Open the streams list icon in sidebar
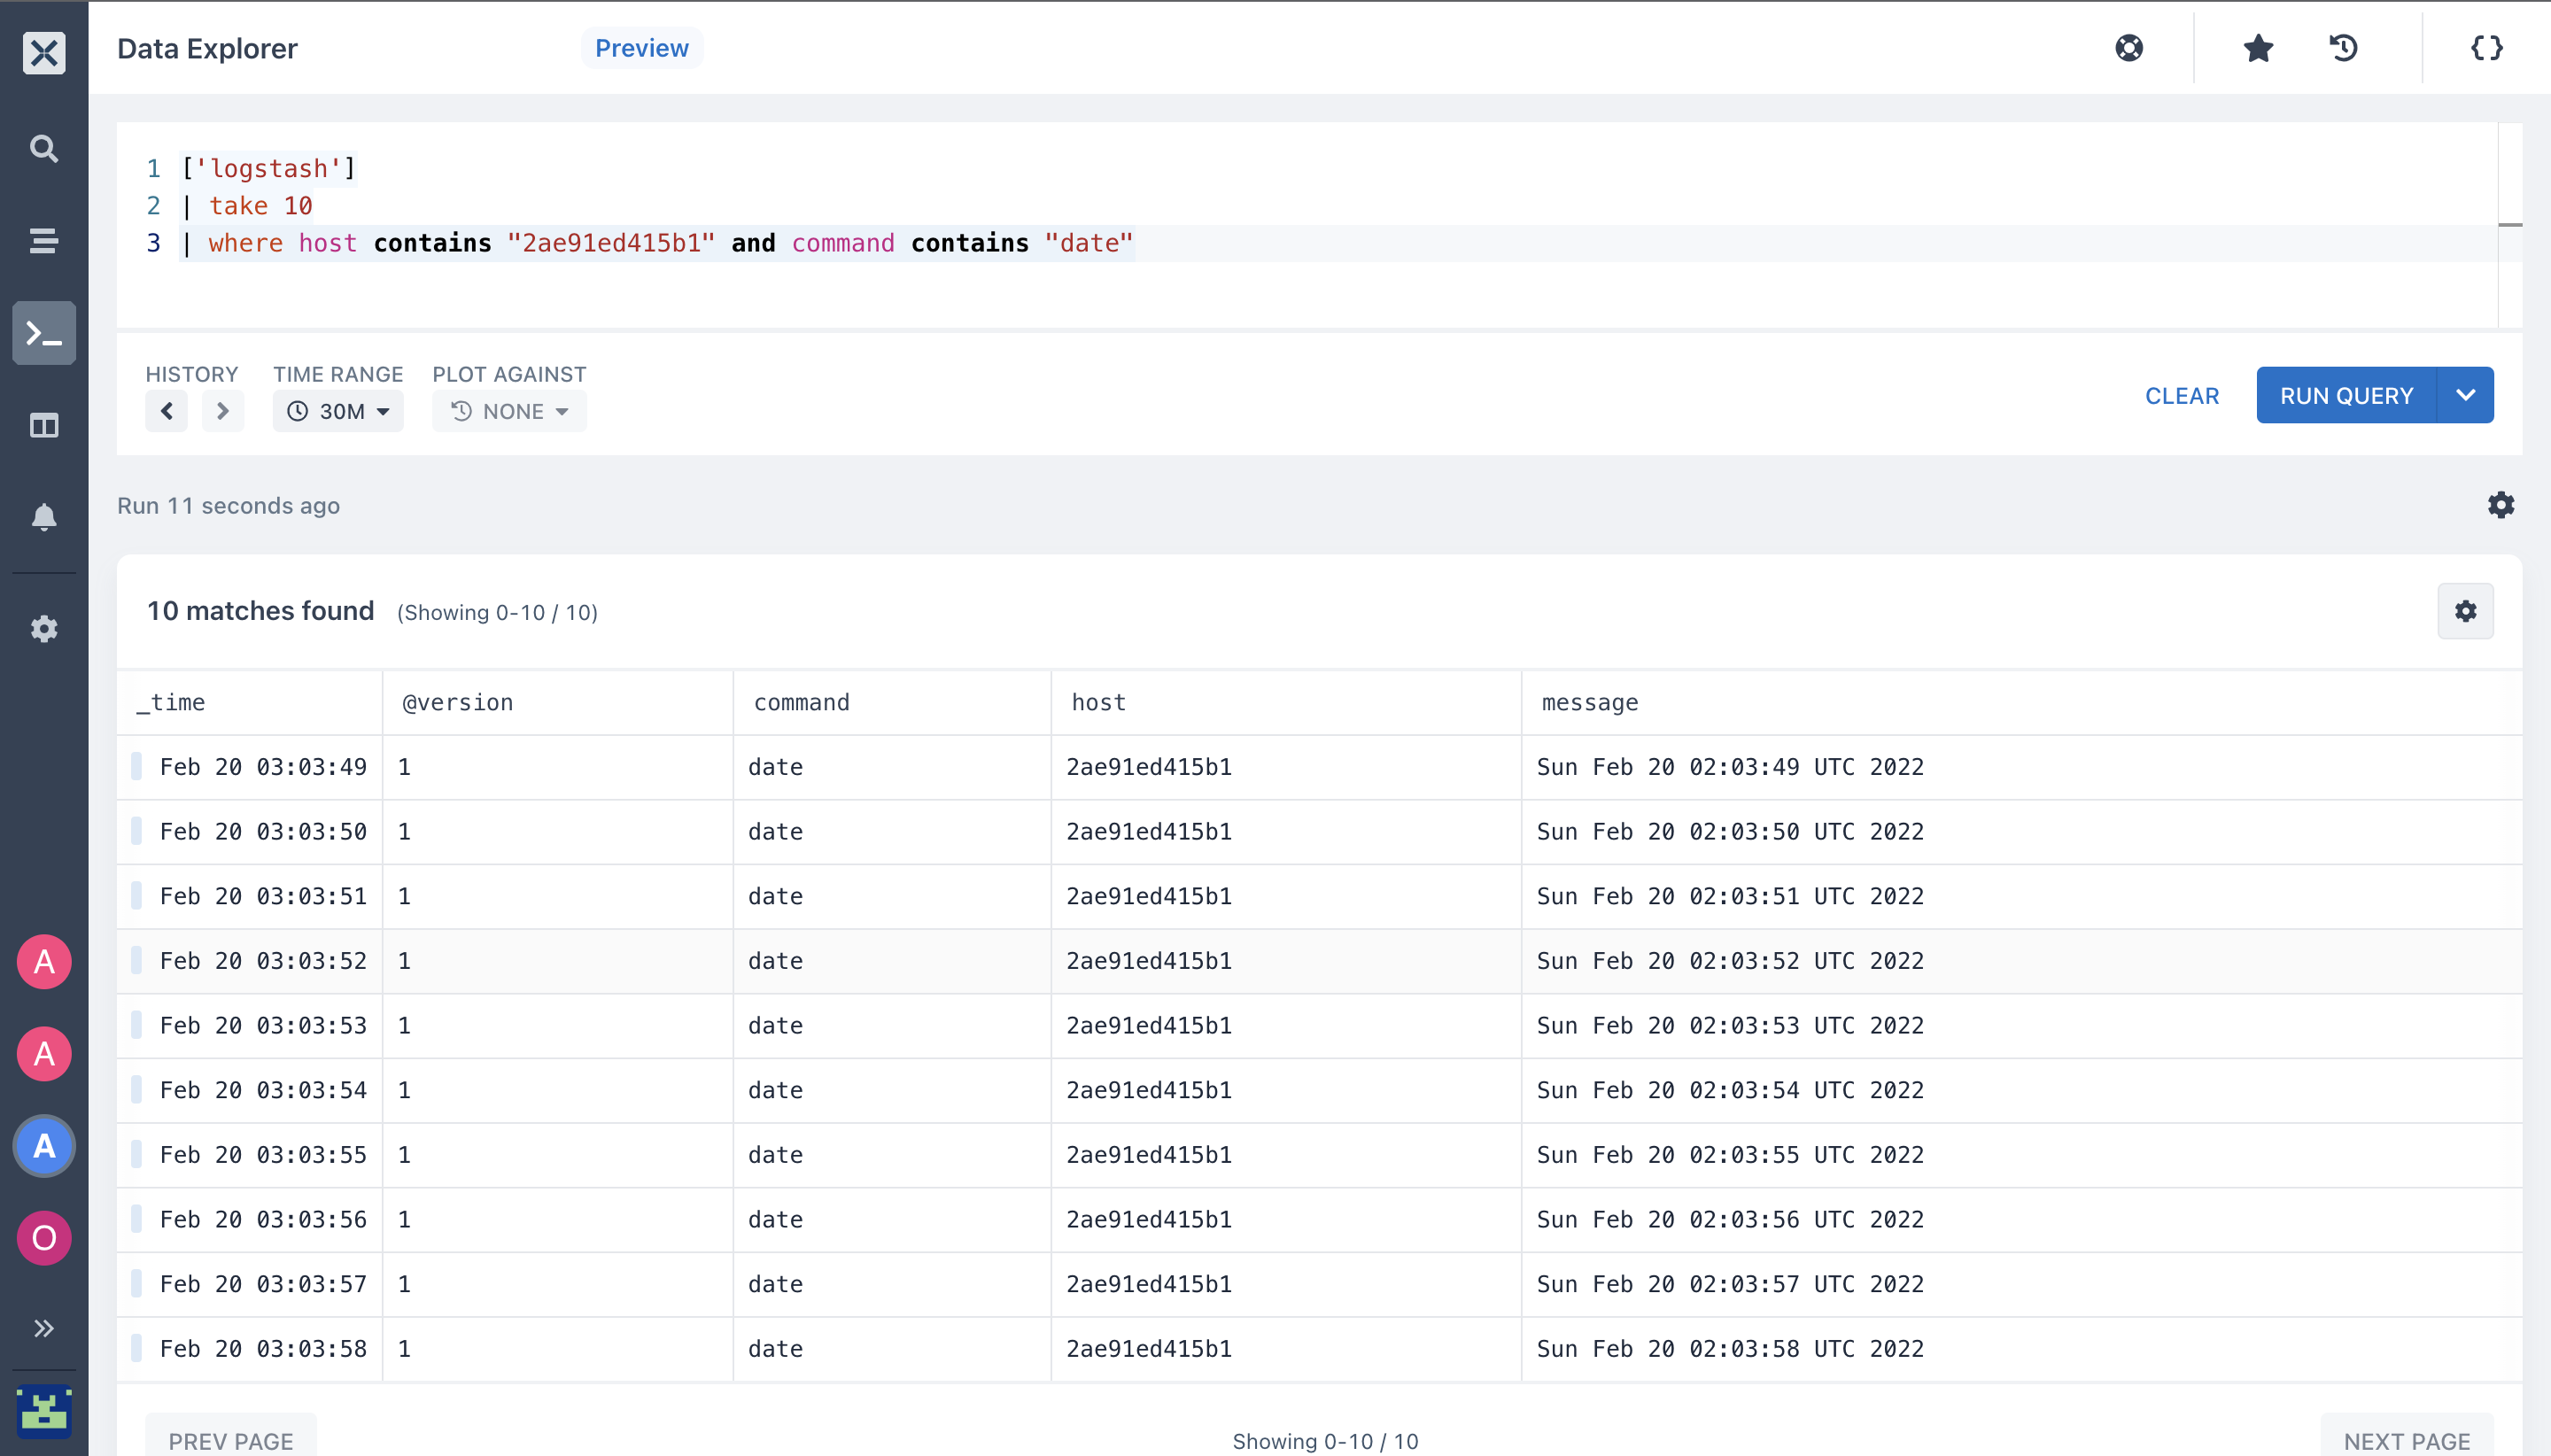The image size is (2551, 1456). point(44,241)
